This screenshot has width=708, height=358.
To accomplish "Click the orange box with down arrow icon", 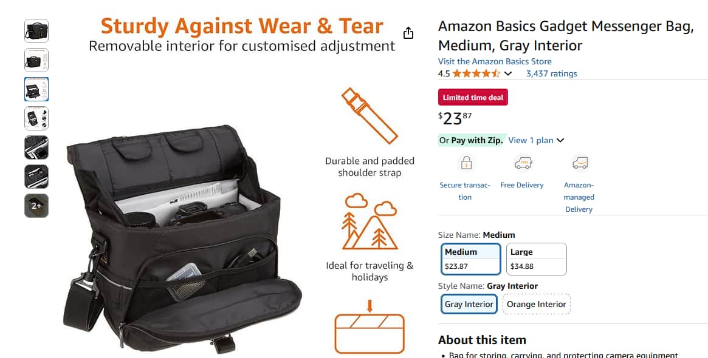I will pyautogui.click(x=369, y=327).
